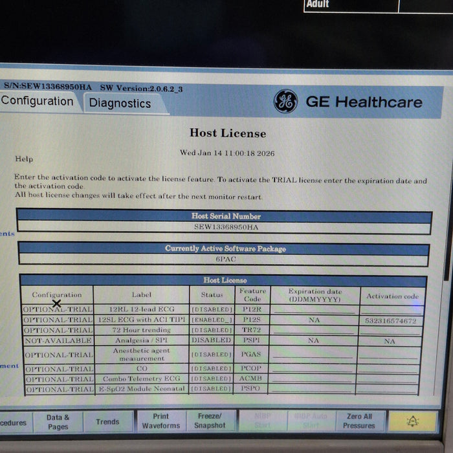Click [DISABLED] status for 12RL 12-lead ECG
The width and height of the screenshot is (453, 453).
[212, 309]
